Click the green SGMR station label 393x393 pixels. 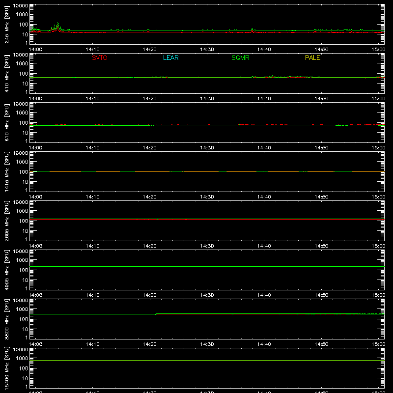240,57
